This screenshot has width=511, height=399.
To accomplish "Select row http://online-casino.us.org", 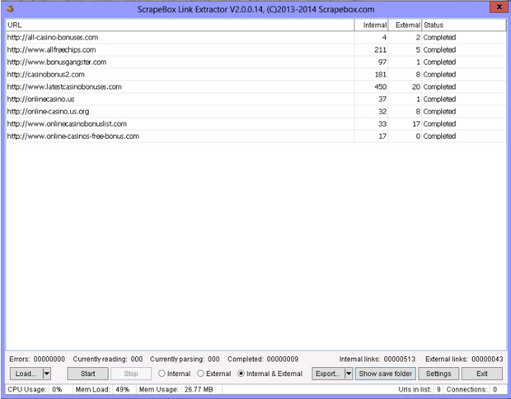I will [x=255, y=112].
